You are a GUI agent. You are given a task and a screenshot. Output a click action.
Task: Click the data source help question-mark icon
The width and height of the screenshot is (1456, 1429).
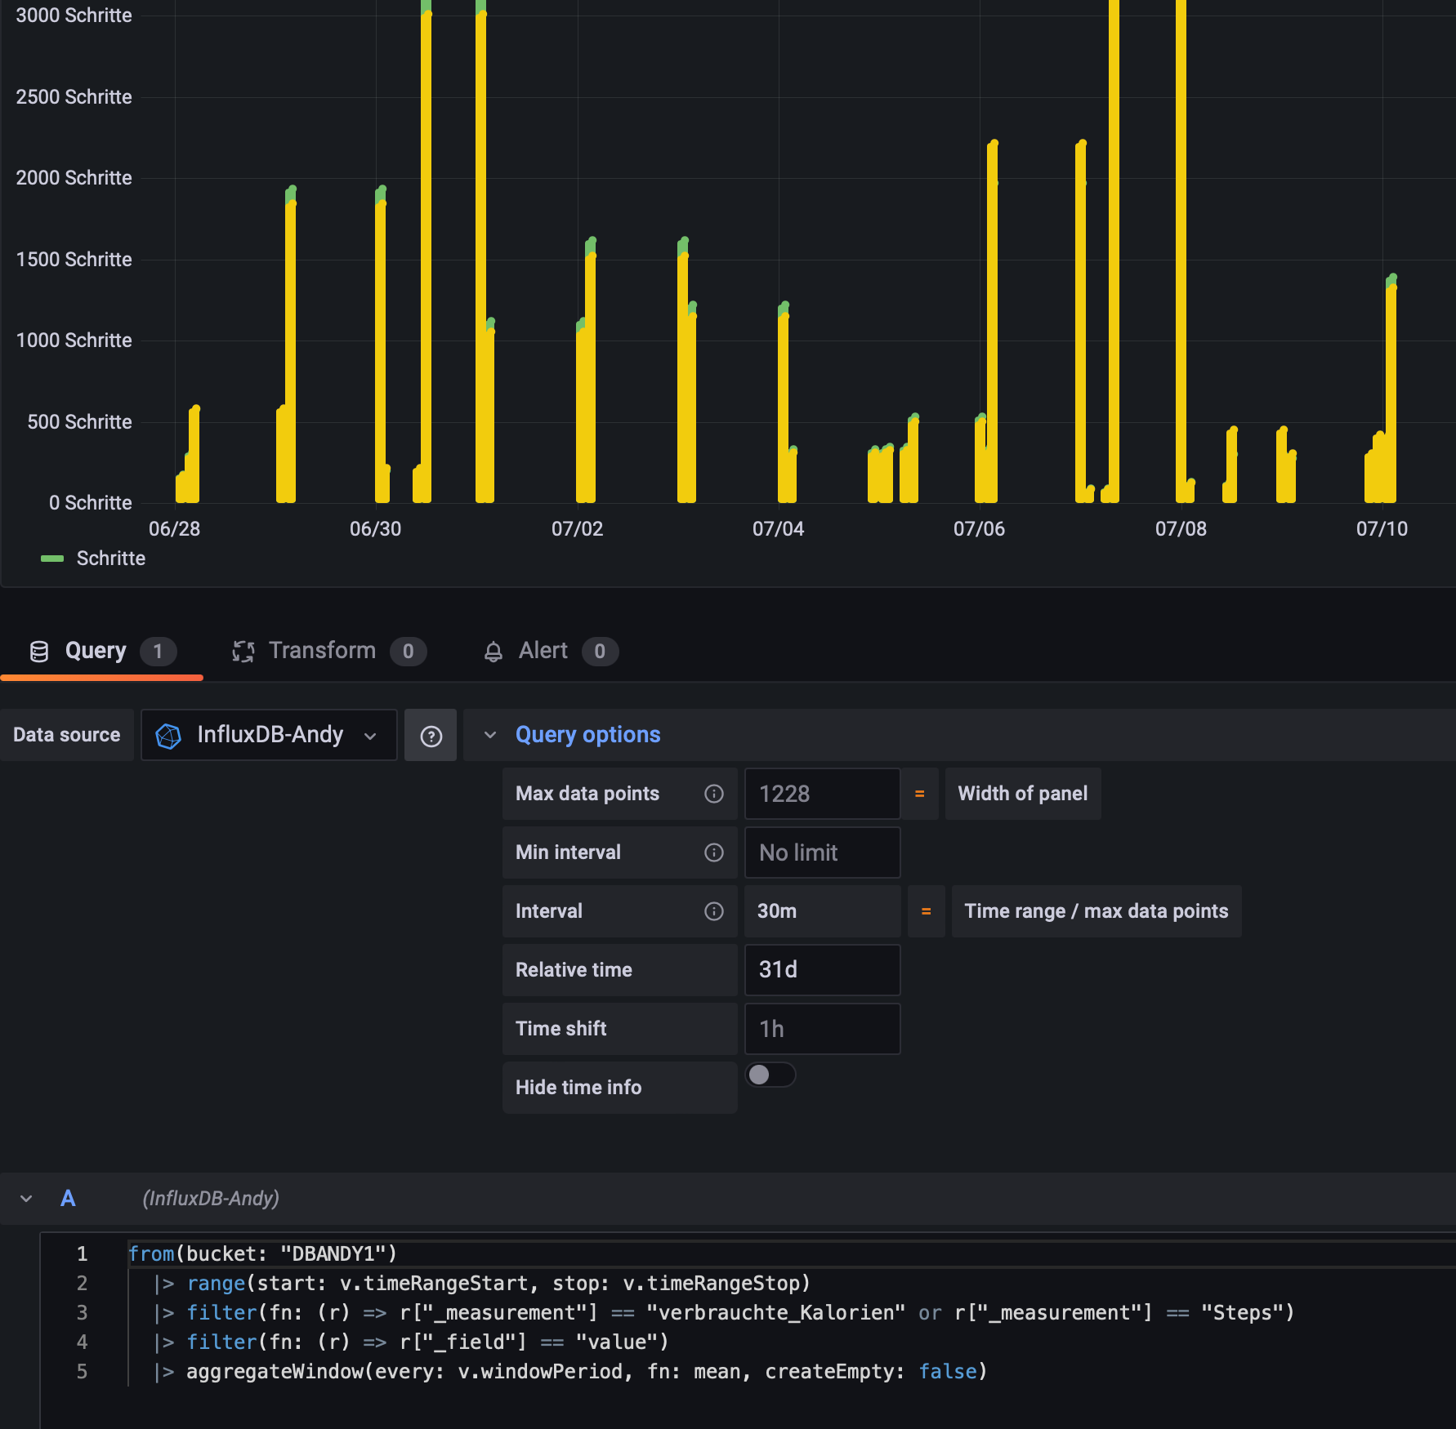[x=431, y=736]
